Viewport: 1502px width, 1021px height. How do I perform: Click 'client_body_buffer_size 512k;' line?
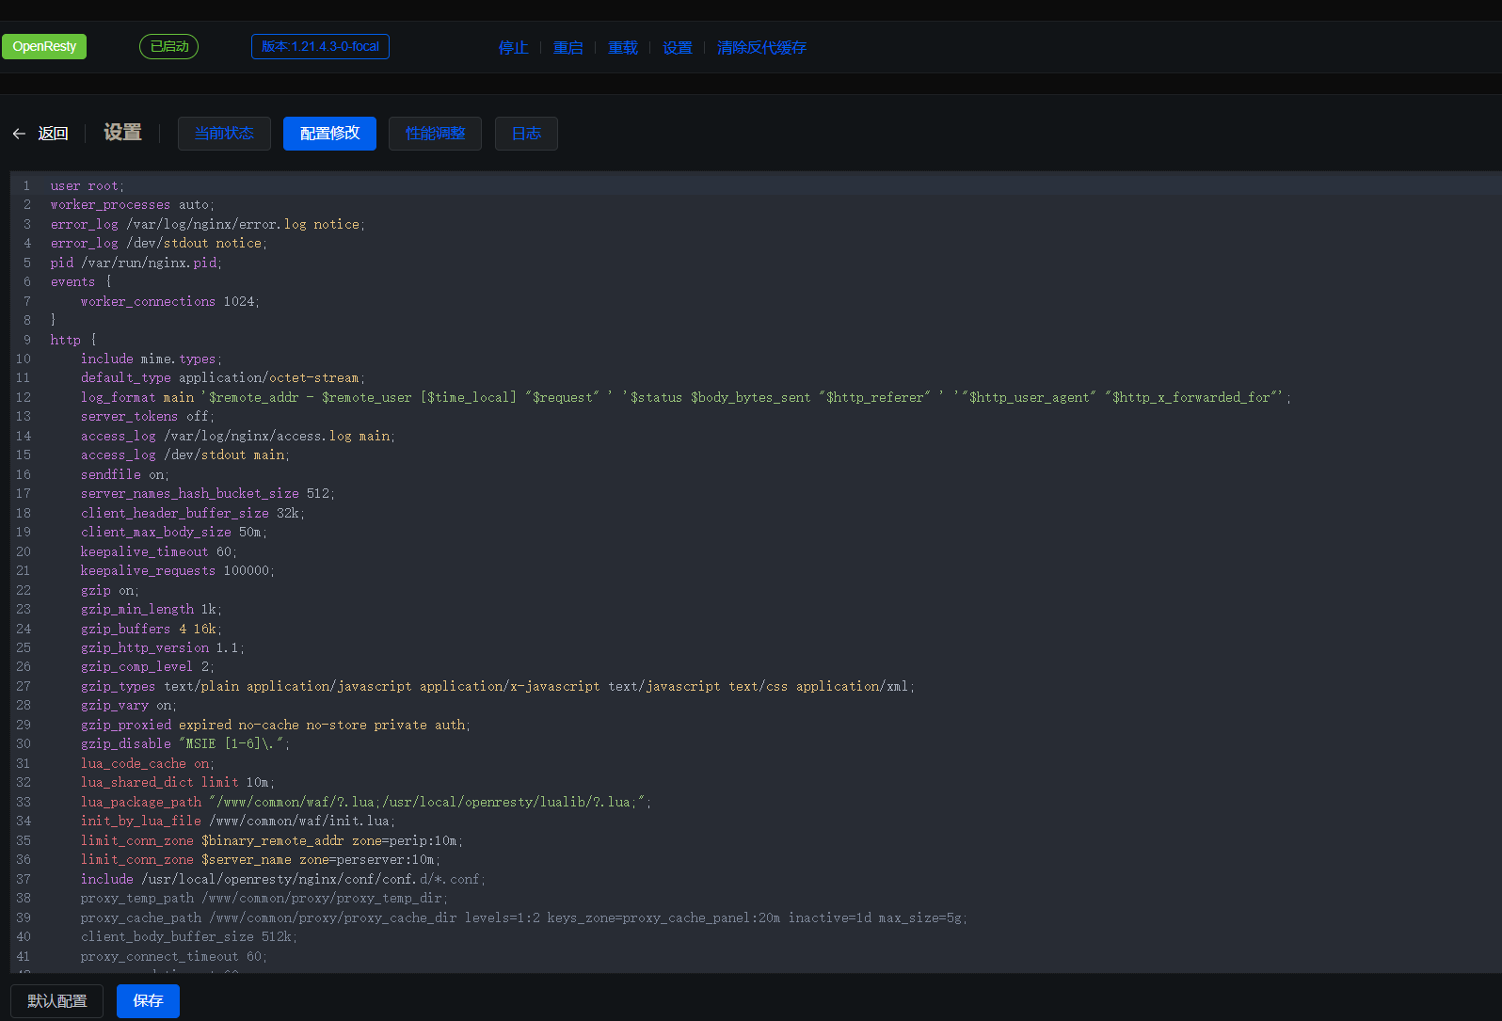point(189,936)
